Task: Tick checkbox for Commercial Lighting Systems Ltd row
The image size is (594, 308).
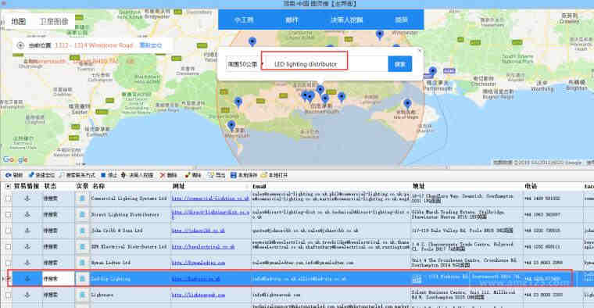Action: 9,198
